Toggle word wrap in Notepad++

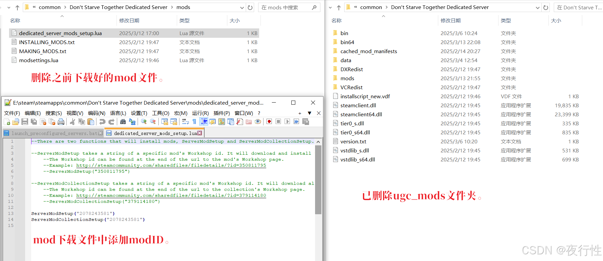pos(185,122)
